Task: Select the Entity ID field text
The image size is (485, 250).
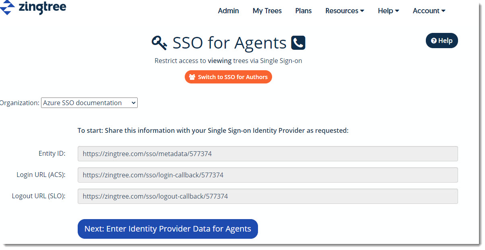Action: point(267,154)
